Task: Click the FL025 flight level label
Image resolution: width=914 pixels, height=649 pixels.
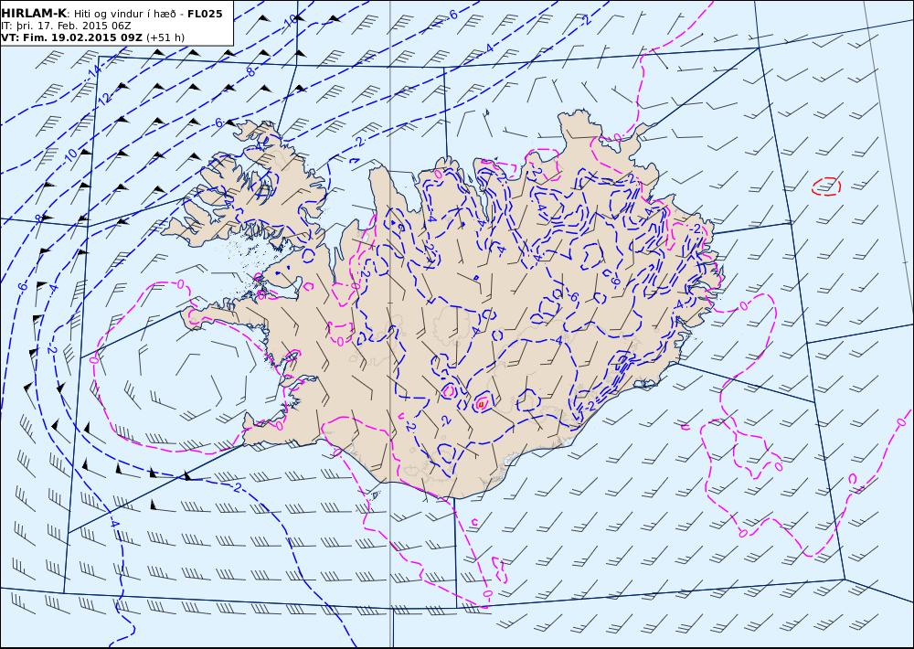Action: [x=205, y=14]
